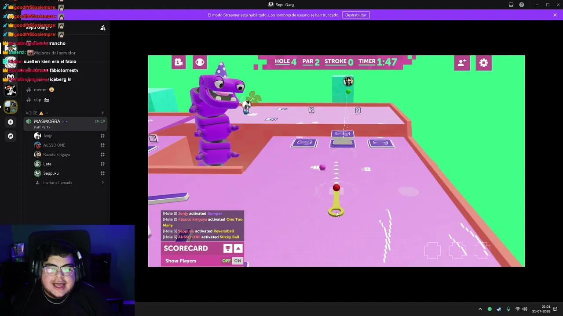Screen dimensions: 563x316
Task: Click the yellow putter aim ring
Action: 336,212
